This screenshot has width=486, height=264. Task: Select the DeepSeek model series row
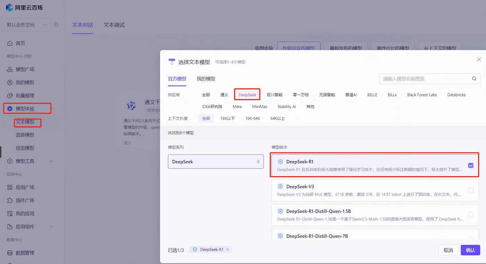216,162
